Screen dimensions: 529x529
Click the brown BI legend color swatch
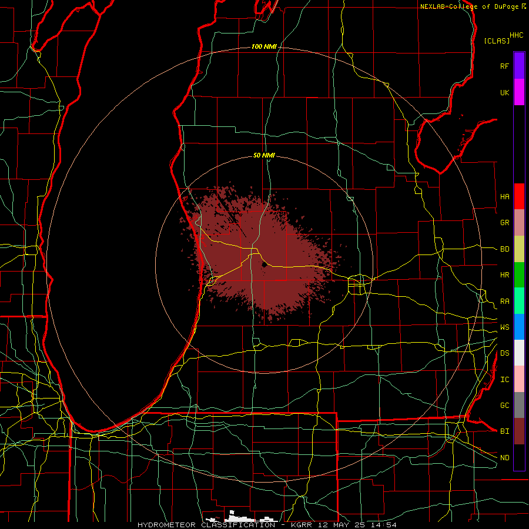click(x=519, y=431)
